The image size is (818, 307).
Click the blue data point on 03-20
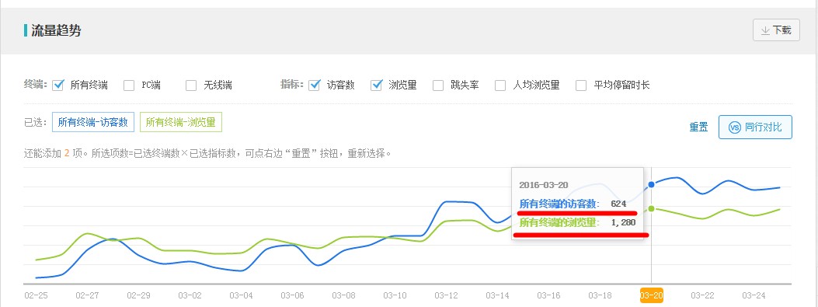(x=651, y=184)
